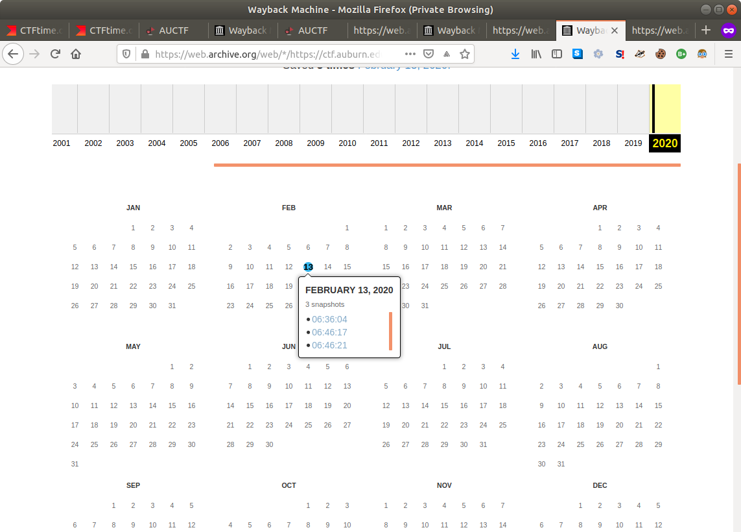The image size is (741, 532).
Task: Save page to Pocket
Action: pyautogui.click(x=429, y=54)
